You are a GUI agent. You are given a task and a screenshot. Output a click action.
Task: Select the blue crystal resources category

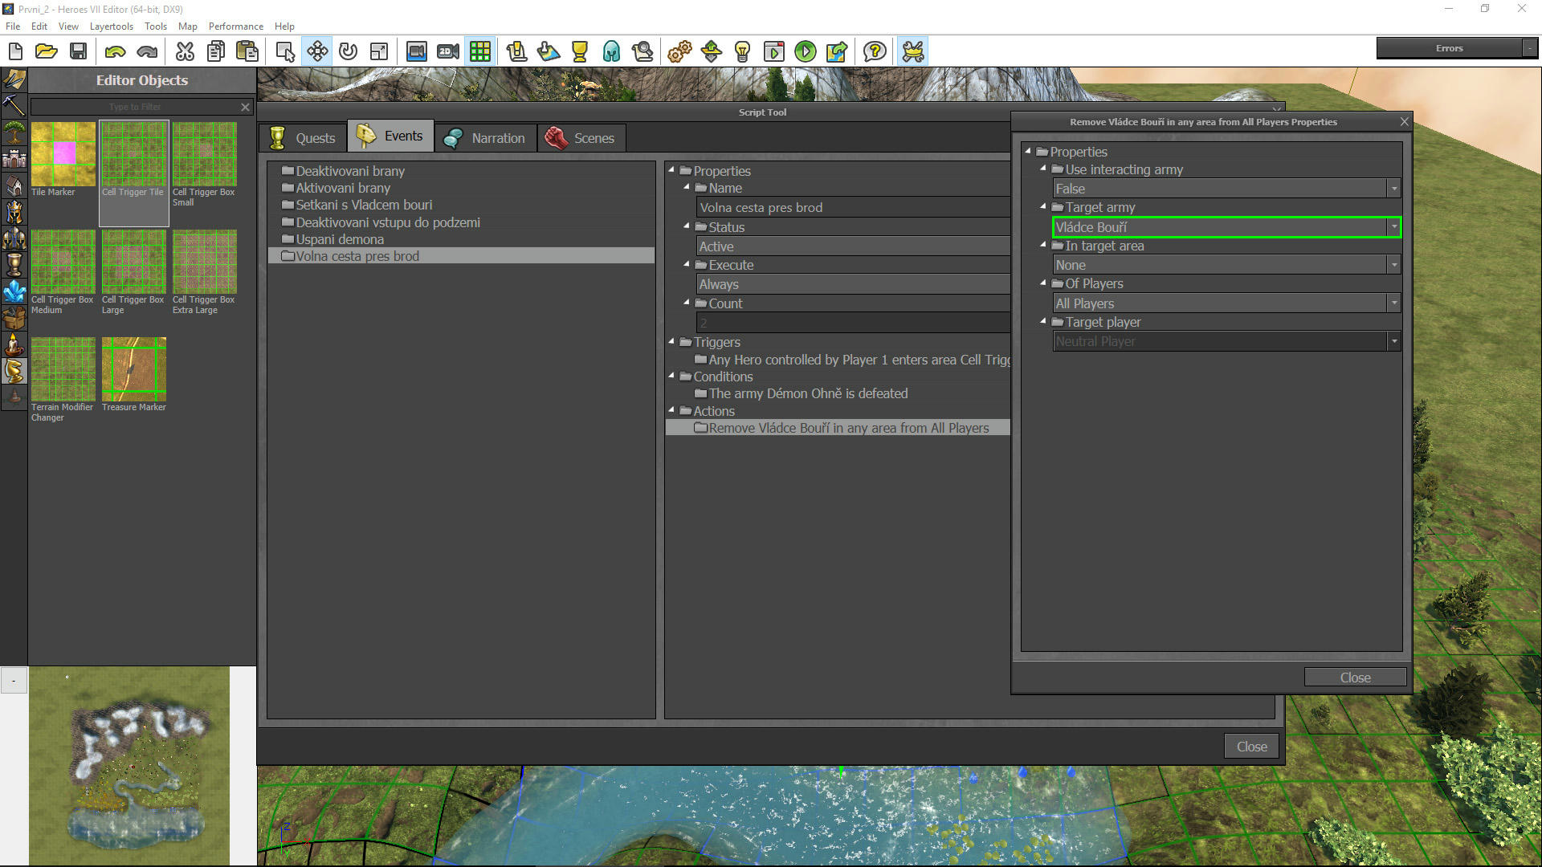14,291
